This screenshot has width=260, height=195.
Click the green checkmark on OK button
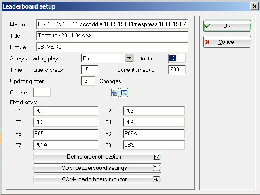[207, 26]
